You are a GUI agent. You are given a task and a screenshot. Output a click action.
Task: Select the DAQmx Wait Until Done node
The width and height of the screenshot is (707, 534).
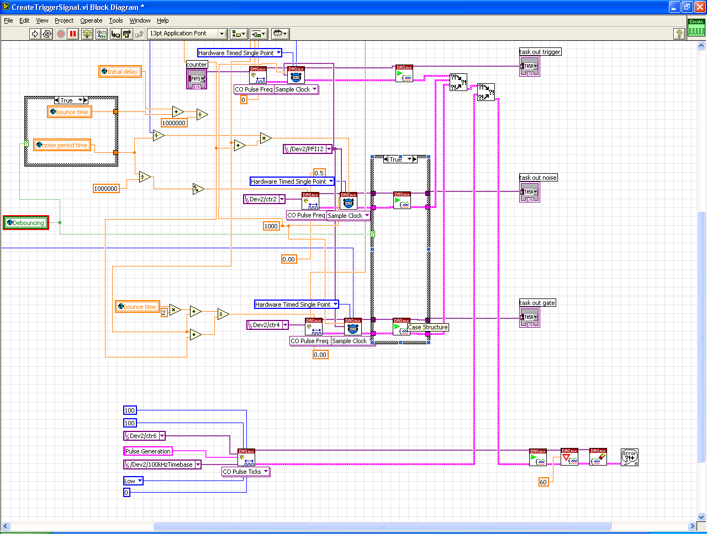(569, 457)
